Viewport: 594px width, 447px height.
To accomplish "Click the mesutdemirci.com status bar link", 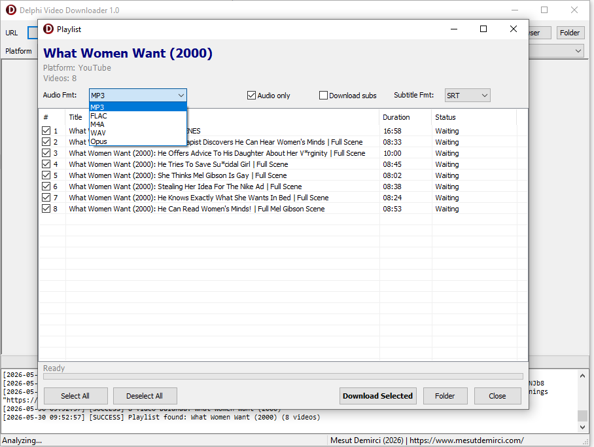I will click(466, 440).
